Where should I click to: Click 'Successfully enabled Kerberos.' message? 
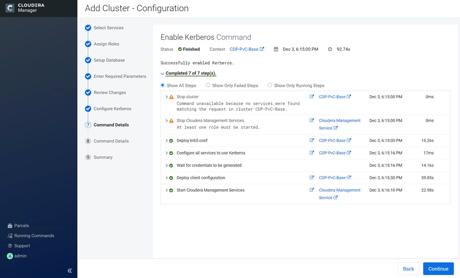(197, 63)
